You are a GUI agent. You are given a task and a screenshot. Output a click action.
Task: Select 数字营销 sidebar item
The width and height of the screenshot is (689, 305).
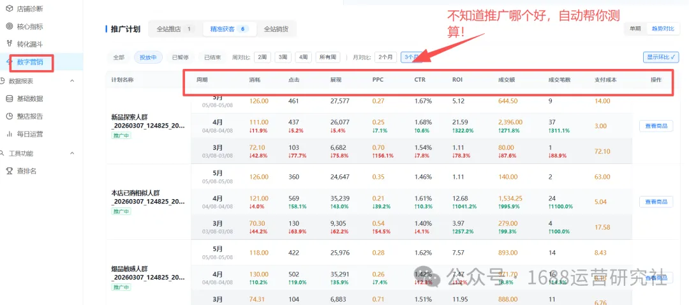[x=30, y=62]
